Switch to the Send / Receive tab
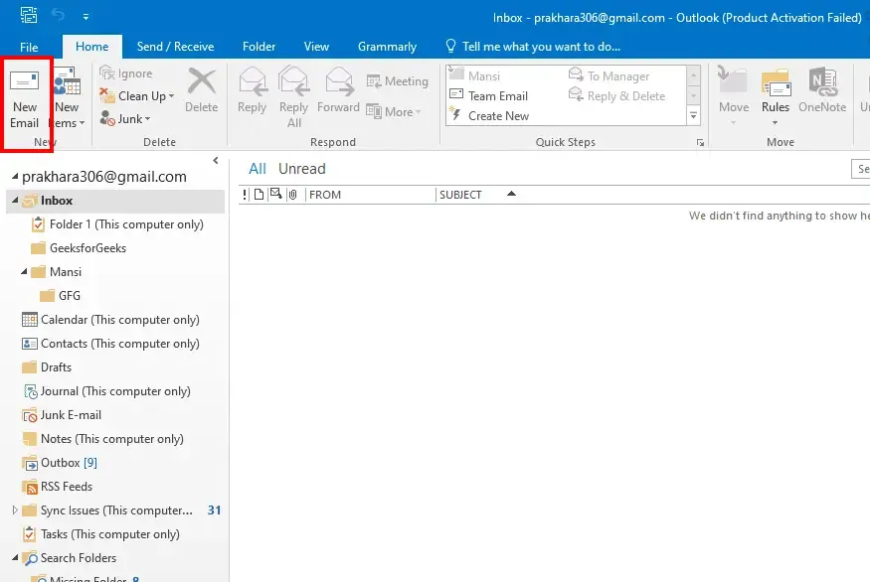Viewport: 870px width, 582px height. pos(175,47)
